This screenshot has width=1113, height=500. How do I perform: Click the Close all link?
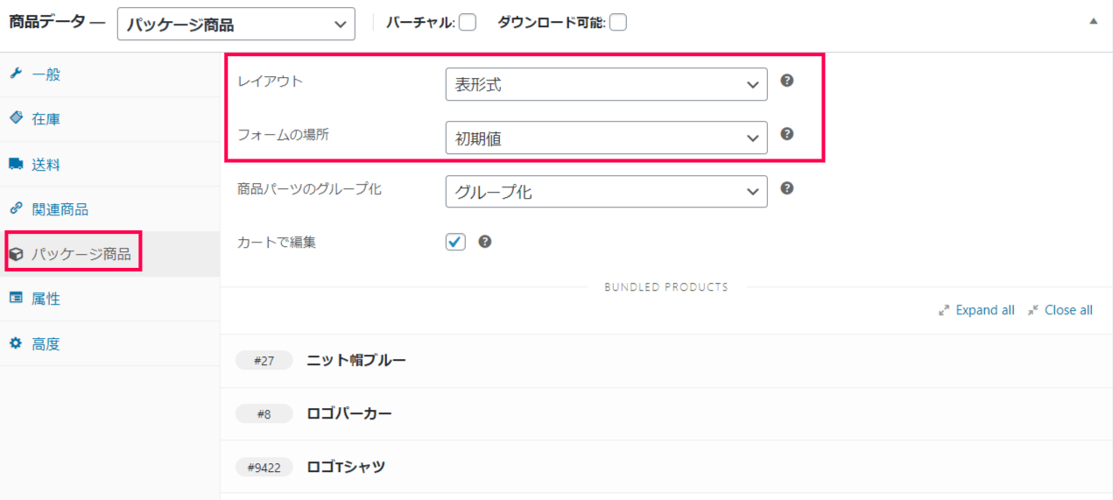pyautogui.click(x=1067, y=310)
